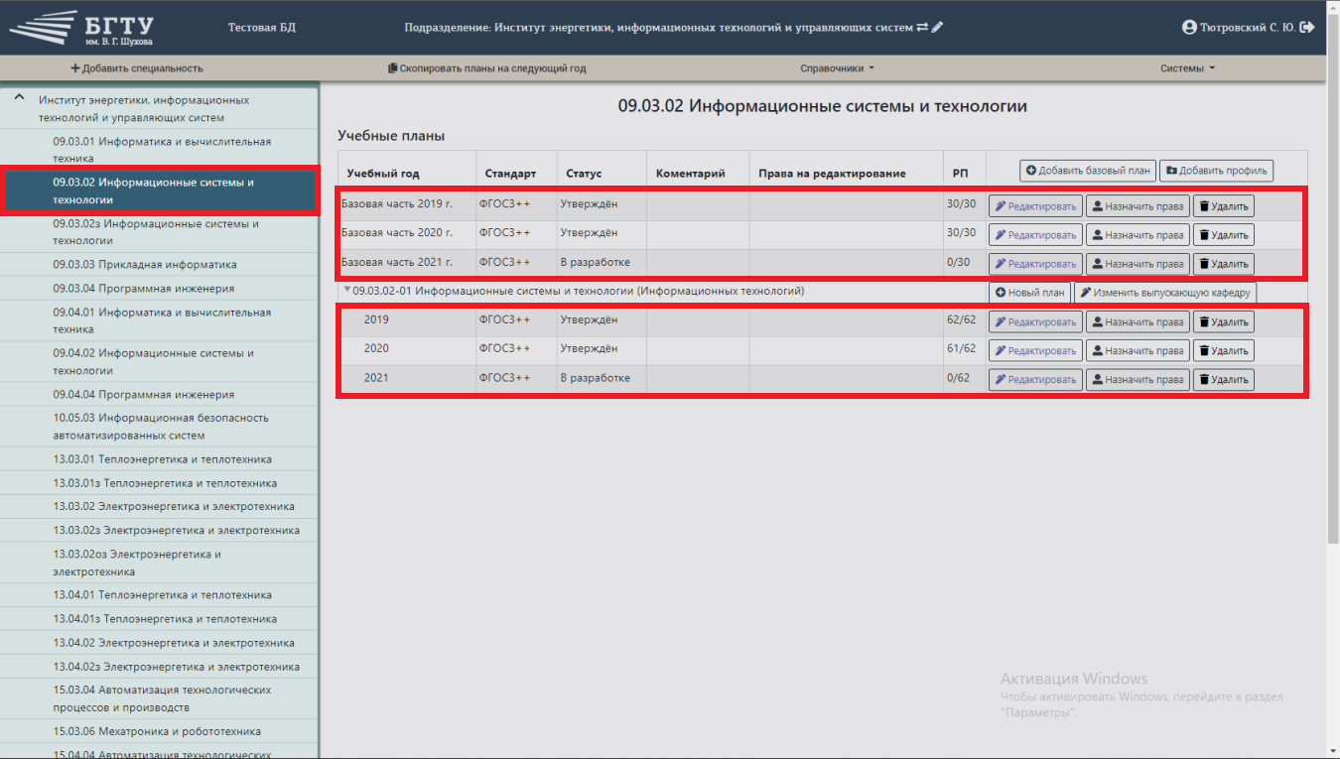Viewport: 1340px width, 759px height.
Task: Select 13.03.01з Теплоэнергетика и теплотехника
Action: pos(159,483)
